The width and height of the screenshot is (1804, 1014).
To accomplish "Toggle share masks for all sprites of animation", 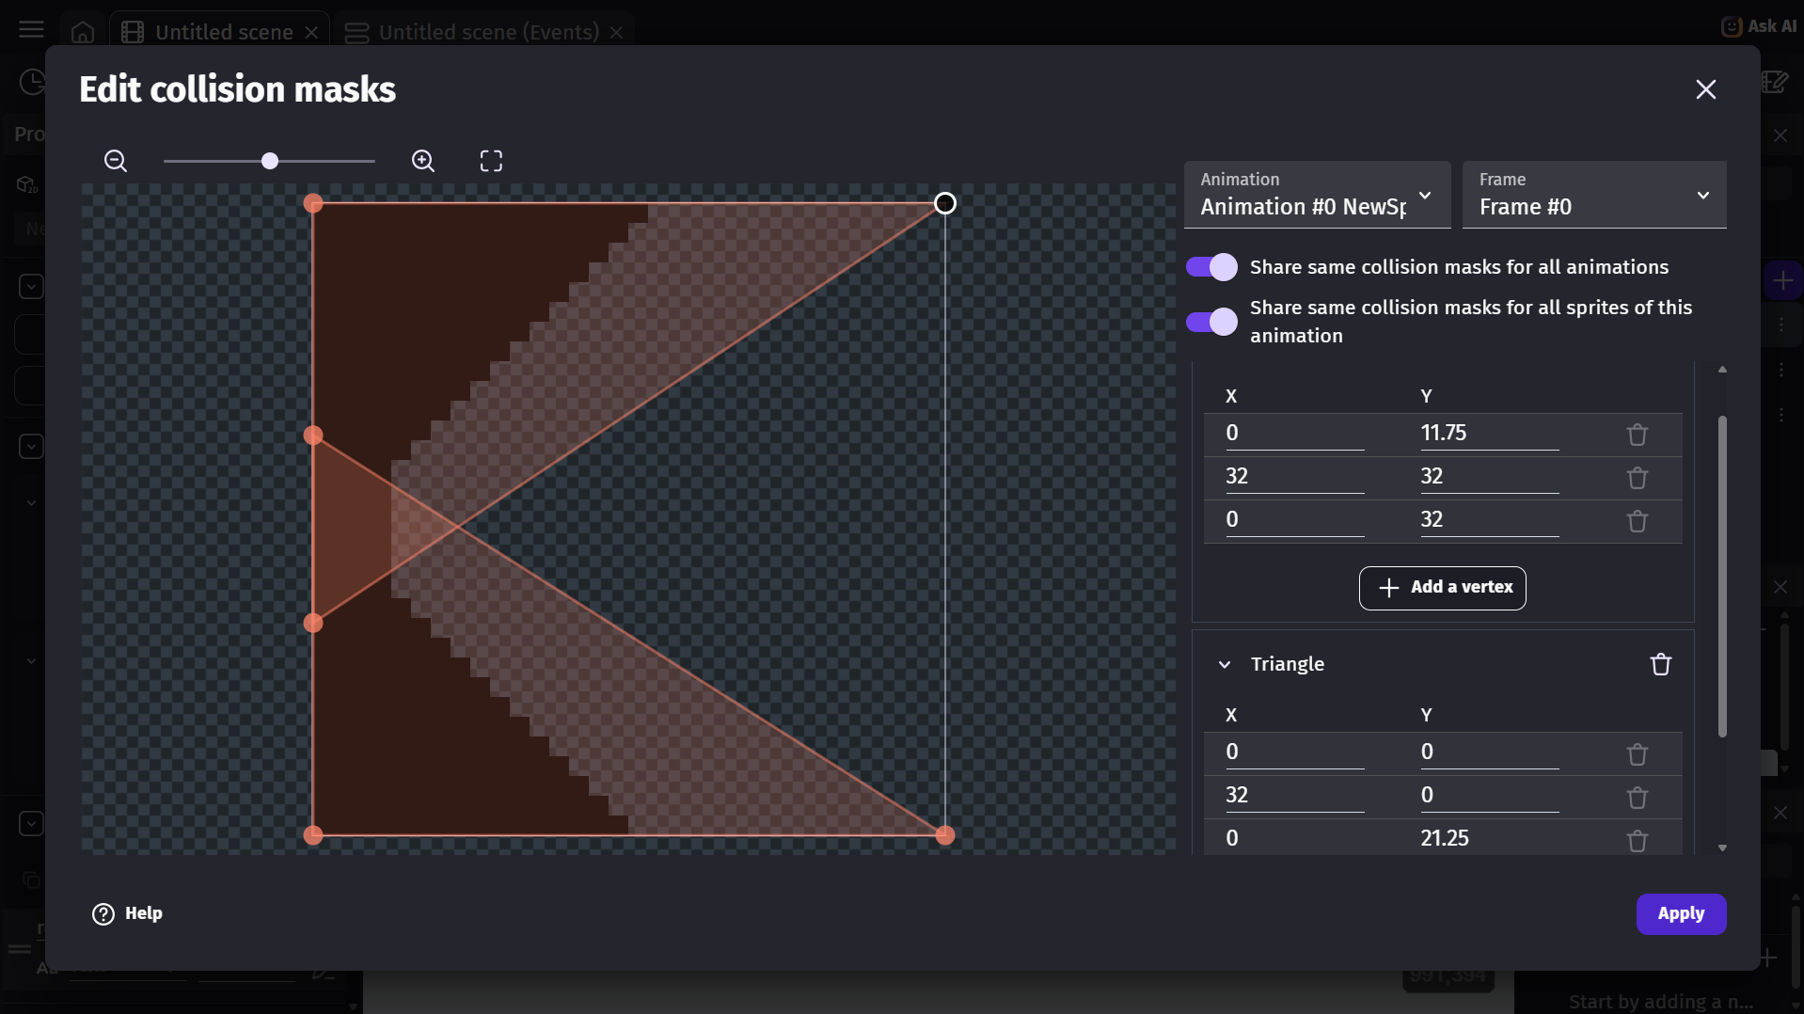I will pyautogui.click(x=1211, y=322).
